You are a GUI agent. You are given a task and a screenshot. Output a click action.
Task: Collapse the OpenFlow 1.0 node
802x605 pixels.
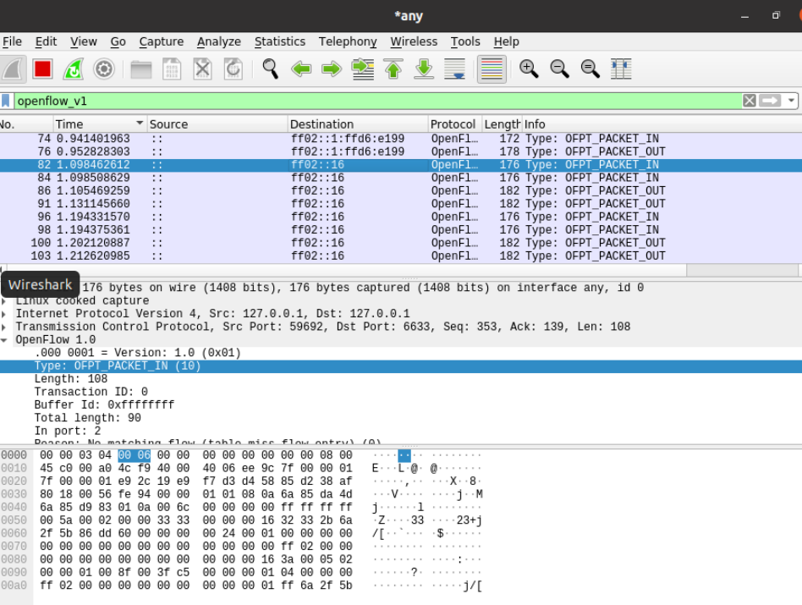[x=4, y=339]
